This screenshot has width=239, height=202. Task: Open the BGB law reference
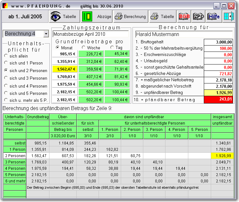tap(184, 16)
